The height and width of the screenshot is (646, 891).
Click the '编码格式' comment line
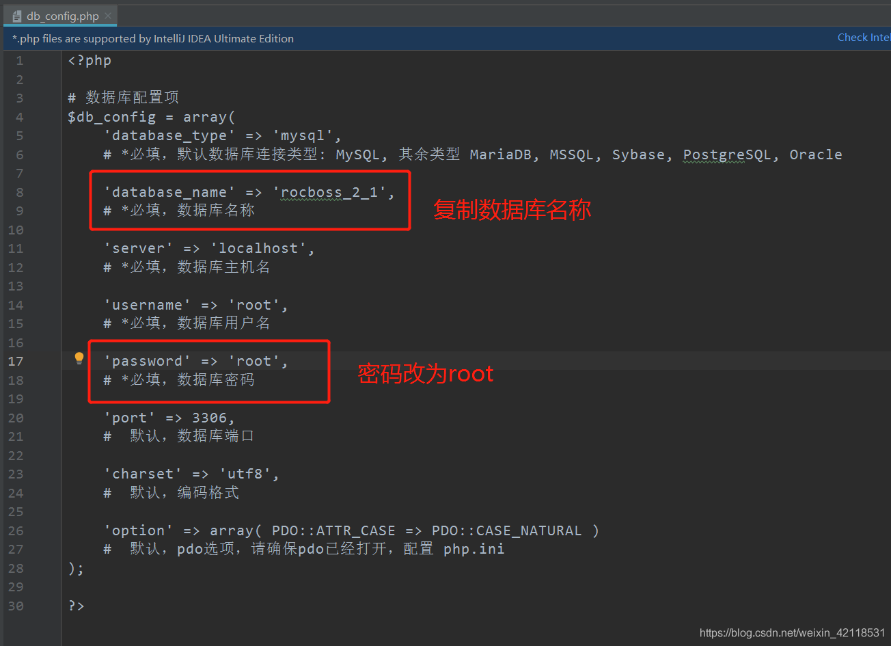172,493
